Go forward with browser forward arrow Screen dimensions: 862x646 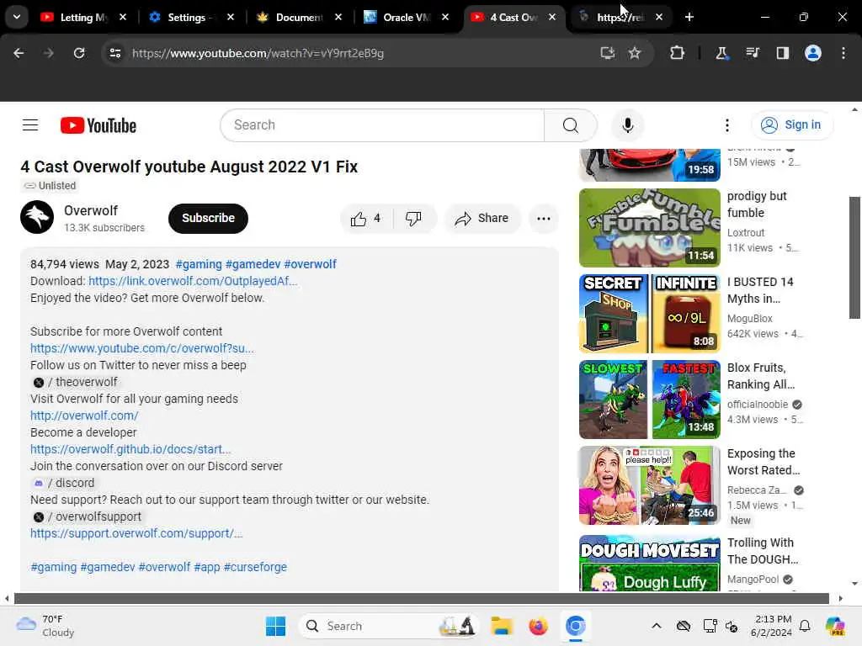tap(48, 53)
